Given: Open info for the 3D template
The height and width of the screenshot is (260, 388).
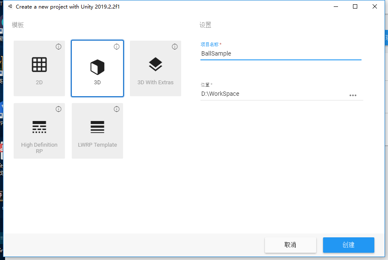Looking at the screenshot, I should (x=117, y=47).
